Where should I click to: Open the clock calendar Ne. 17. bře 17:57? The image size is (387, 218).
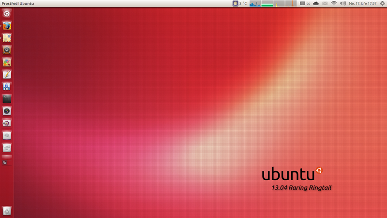click(362, 3)
